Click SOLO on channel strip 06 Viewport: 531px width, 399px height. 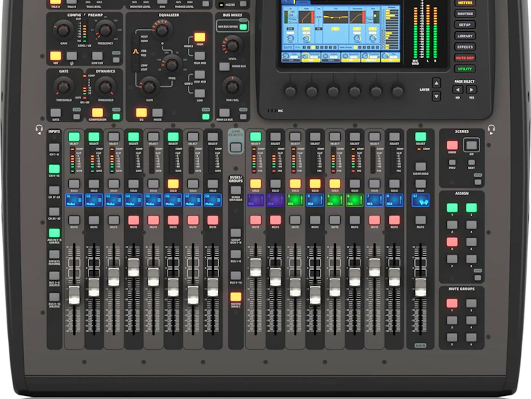(x=173, y=184)
